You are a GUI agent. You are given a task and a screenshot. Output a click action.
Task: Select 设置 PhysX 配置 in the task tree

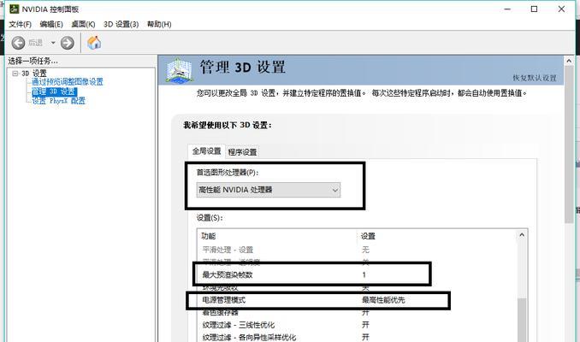[58, 101]
